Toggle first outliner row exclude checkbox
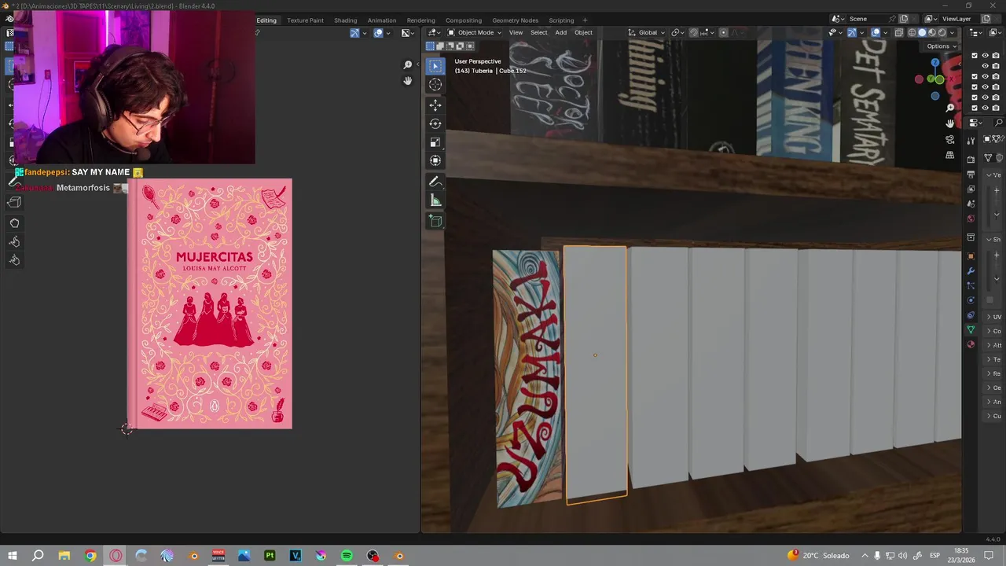The height and width of the screenshot is (566, 1006). 975,56
